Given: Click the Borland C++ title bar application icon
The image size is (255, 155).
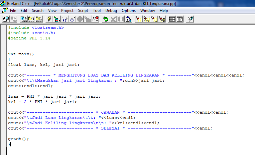Looking at the screenshot, I should coord(3,3).
